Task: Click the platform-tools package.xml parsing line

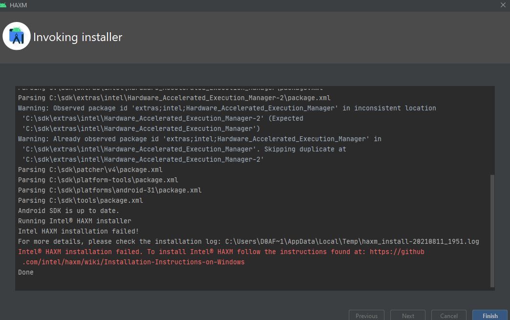Action: tap(98, 180)
